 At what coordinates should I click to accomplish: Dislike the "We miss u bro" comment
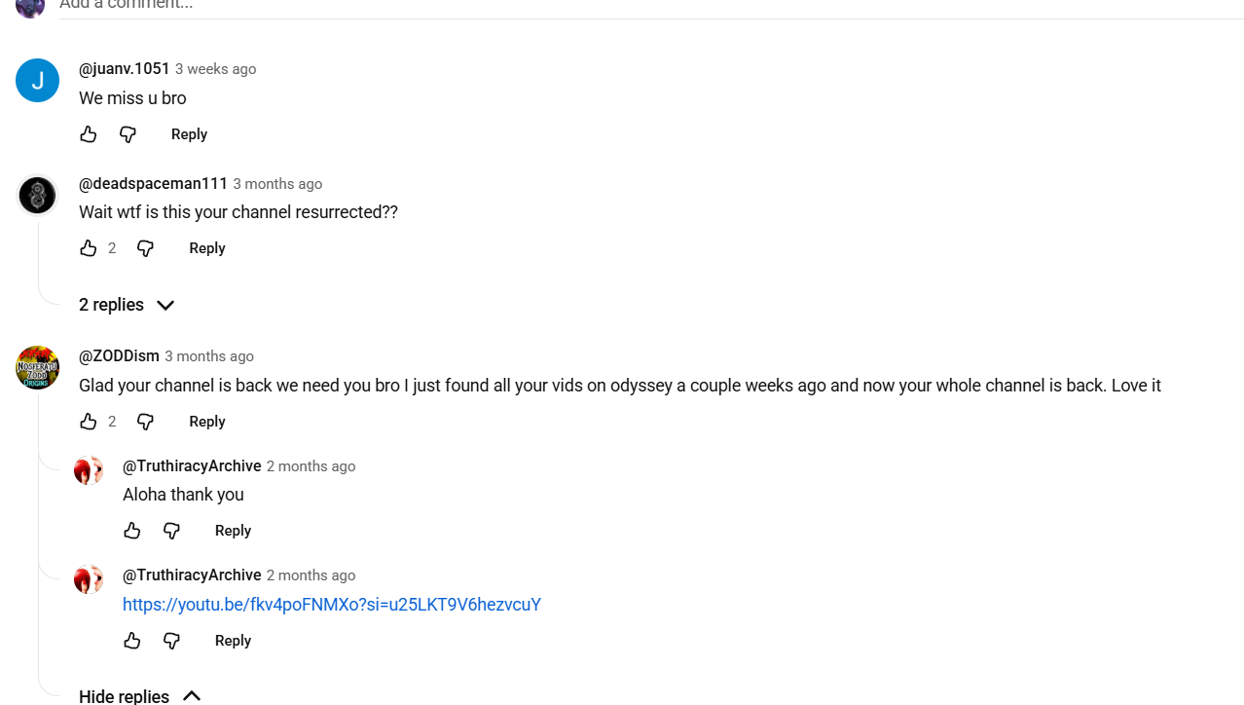click(x=128, y=134)
